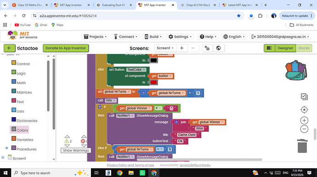Remove screen with the minus button

tap(193, 48)
